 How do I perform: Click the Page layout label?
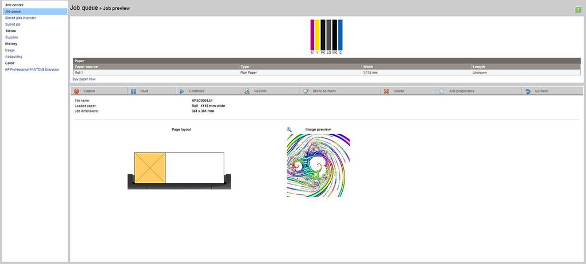[181, 130]
